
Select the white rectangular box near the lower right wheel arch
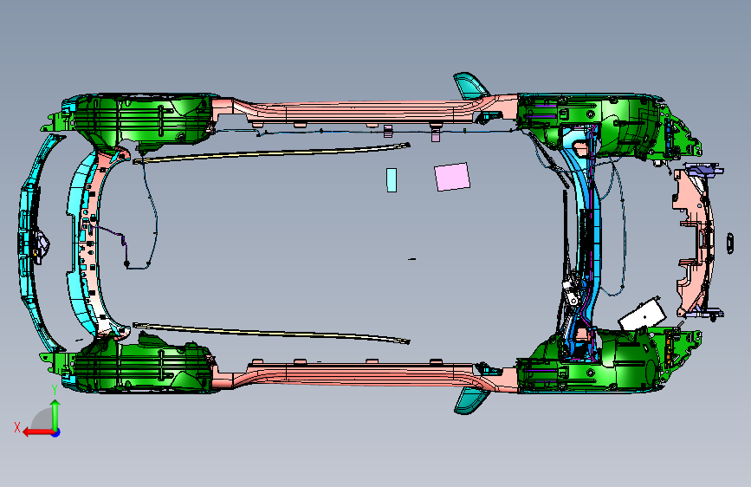point(642,315)
